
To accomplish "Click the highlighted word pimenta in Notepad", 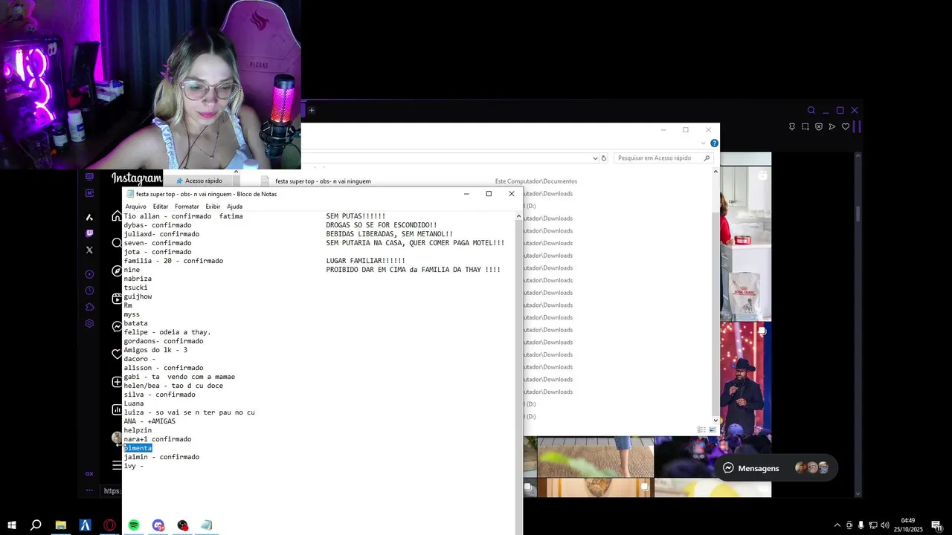I will (x=138, y=448).
